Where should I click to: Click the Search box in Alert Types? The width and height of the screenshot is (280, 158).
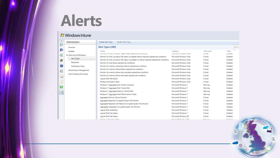tap(236, 47)
